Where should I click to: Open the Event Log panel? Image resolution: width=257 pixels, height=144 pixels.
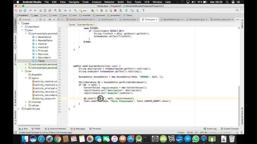[210, 129]
